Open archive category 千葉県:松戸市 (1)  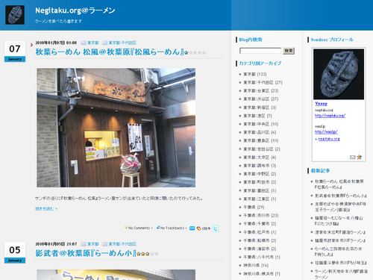[x=260, y=232]
